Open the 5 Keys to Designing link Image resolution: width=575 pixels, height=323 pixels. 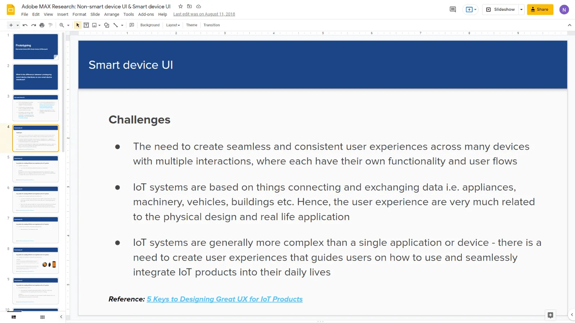[x=225, y=299]
